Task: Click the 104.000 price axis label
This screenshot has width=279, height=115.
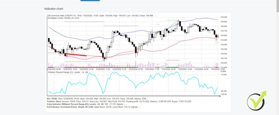Action: coord(224,63)
